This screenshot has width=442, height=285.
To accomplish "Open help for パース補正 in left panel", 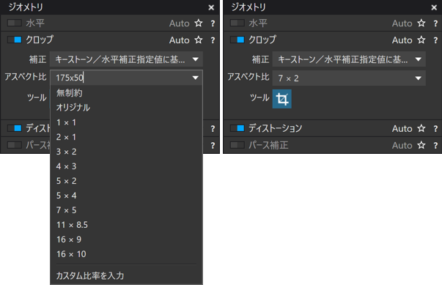I will [x=213, y=146].
